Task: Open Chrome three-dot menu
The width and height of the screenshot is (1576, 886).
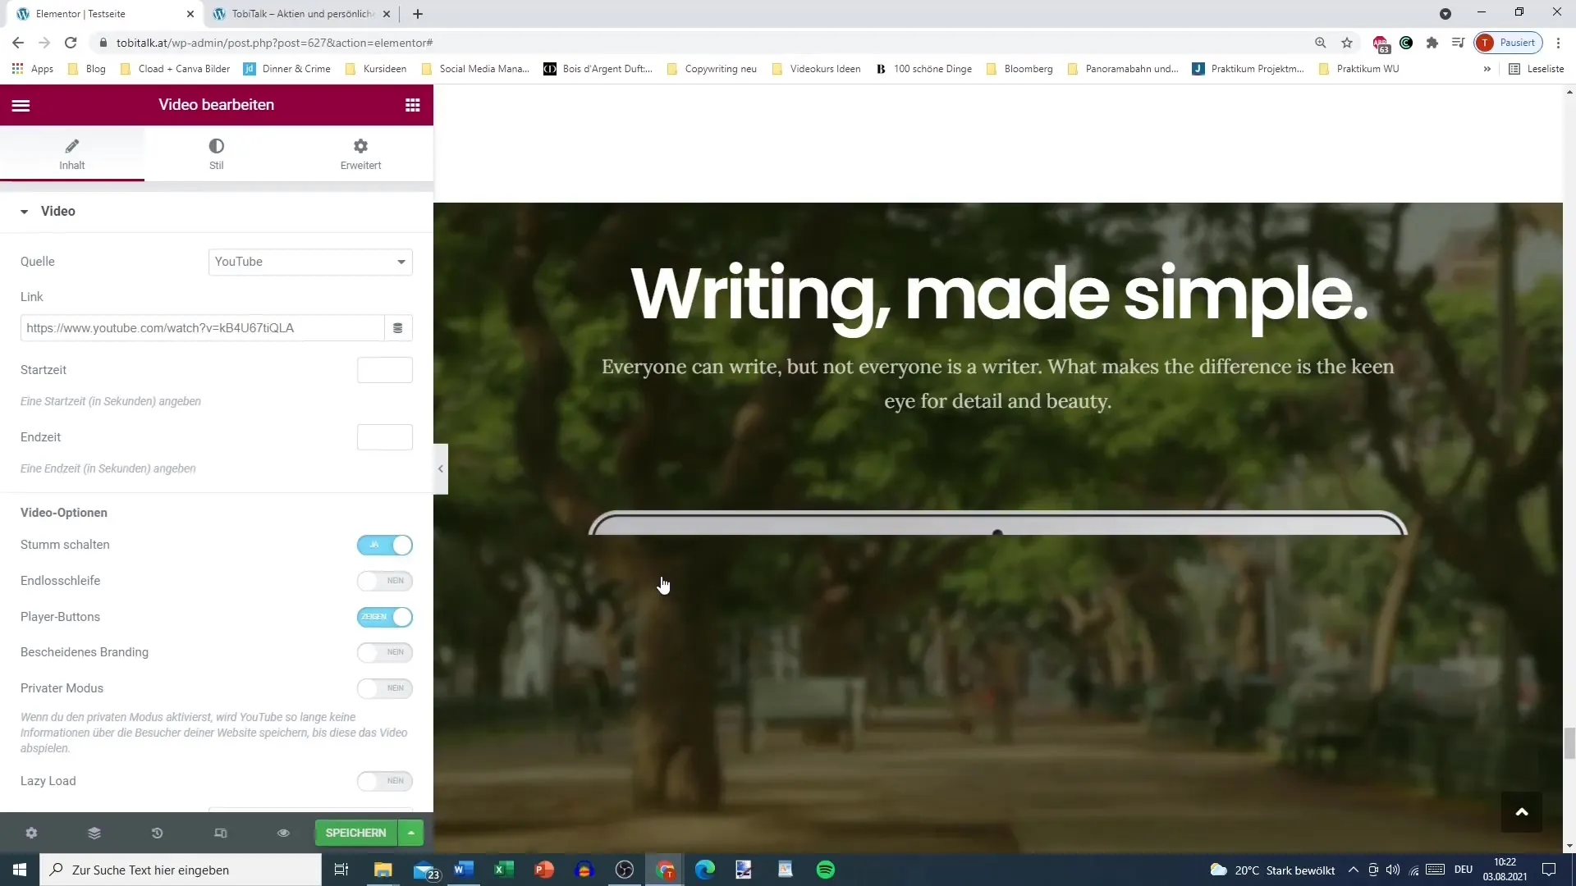Action: 1559,43
